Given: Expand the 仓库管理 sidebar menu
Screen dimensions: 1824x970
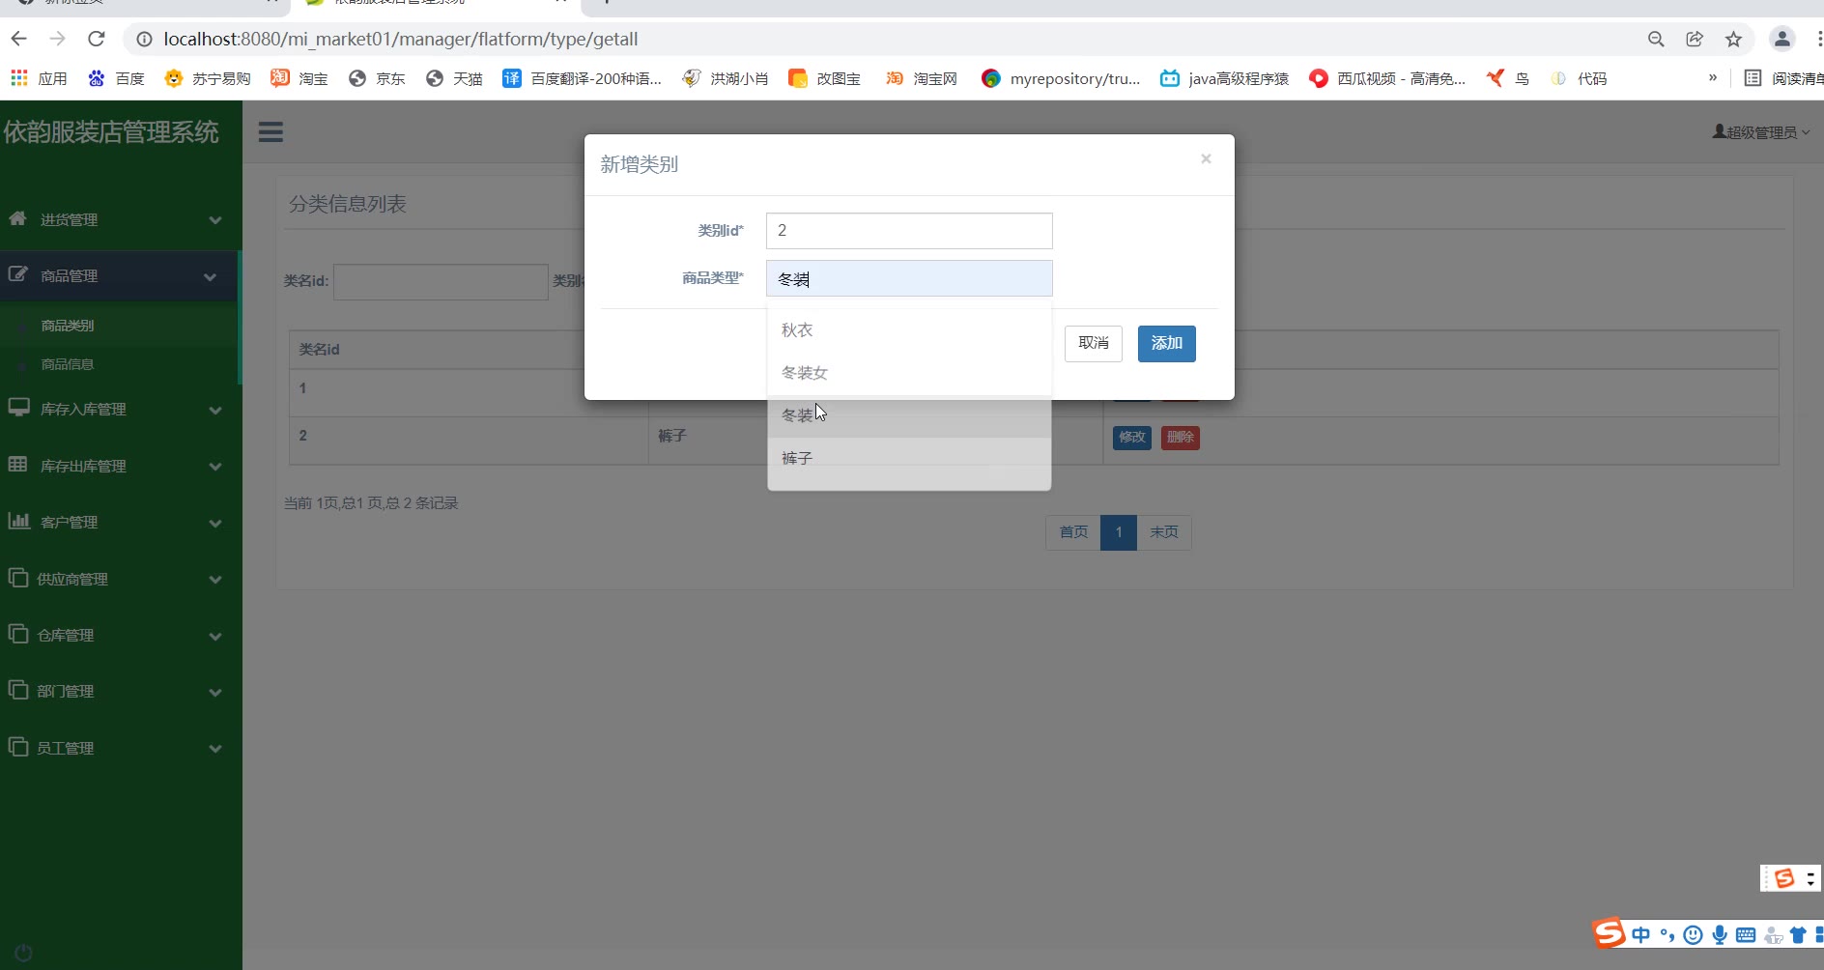Looking at the screenshot, I should tap(119, 635).
